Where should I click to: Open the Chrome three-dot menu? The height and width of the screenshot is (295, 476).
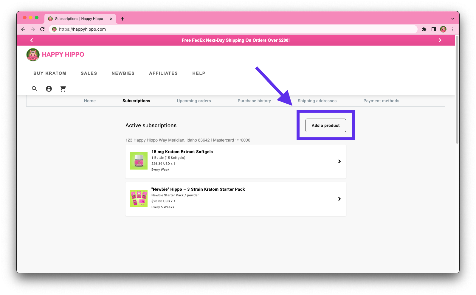453,29
